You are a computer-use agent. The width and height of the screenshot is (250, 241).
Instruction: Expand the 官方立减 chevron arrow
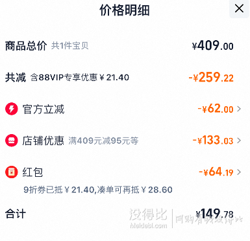(x=239, y=109)
